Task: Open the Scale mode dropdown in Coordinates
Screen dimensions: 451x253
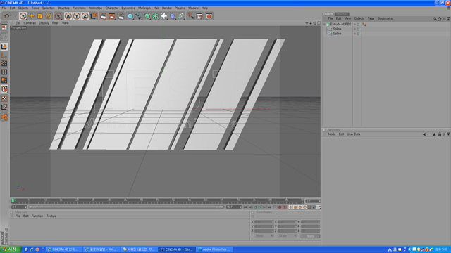Action: (287, 236)
